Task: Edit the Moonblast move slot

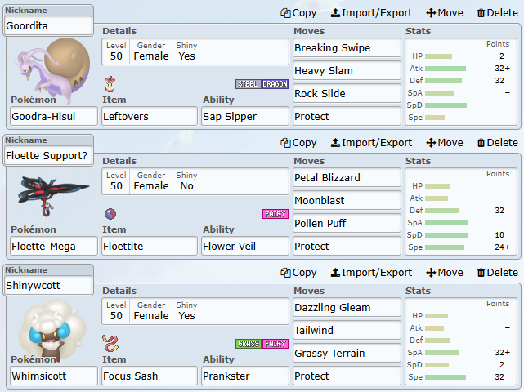Action: 347,200
